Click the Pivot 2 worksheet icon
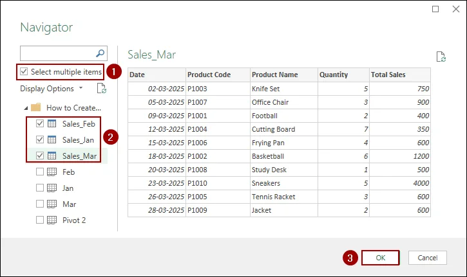This screenshot has height=277, width=467. (x=52, y=220)
